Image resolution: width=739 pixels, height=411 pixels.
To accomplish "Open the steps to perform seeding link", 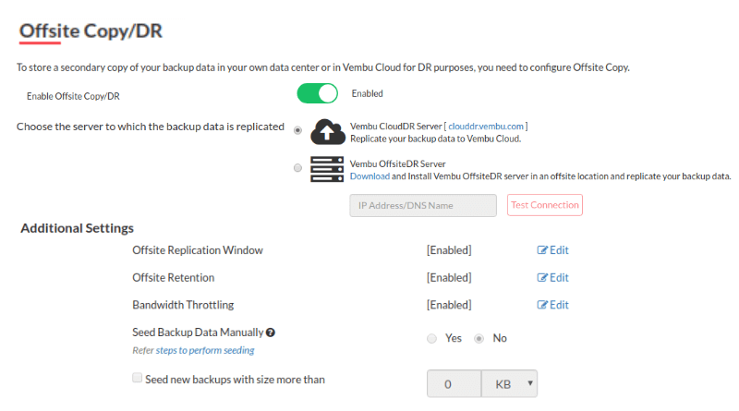I will 205,350.
